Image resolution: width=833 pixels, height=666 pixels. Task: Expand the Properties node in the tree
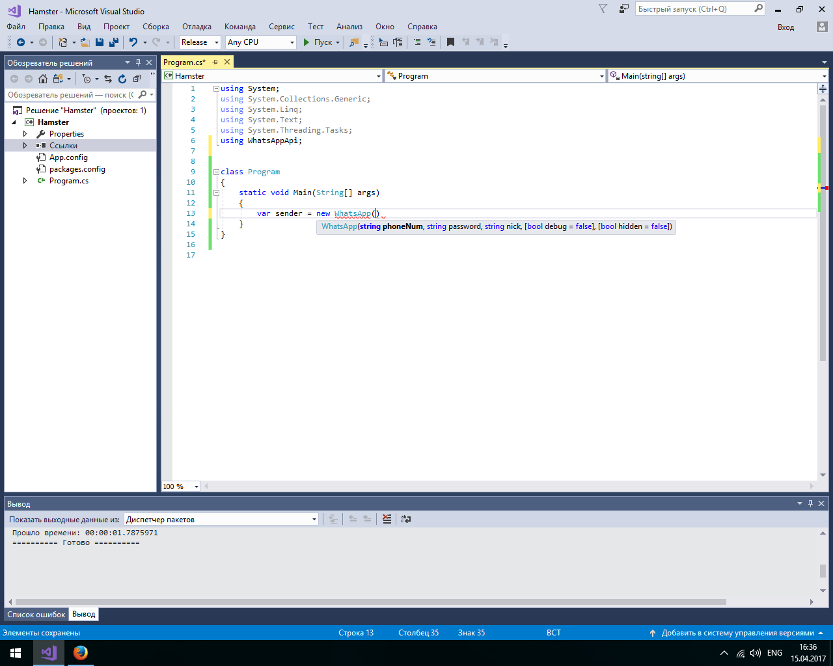click(25, 134)
